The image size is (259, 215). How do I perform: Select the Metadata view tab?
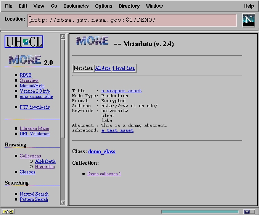click(x=83, y=68)
